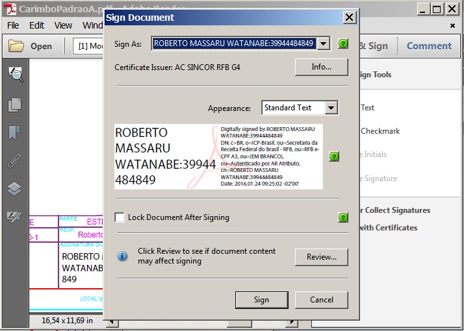The width and height of the screenshot is (464, 331).
Task: Open the bookmarks panel icon
Action: pyautogui.click(x=14, y=132)
